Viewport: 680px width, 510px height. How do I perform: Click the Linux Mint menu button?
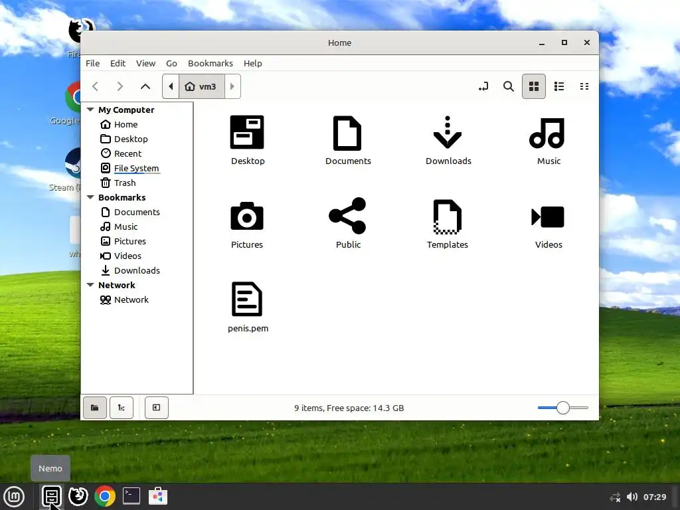tap(14, 497)
